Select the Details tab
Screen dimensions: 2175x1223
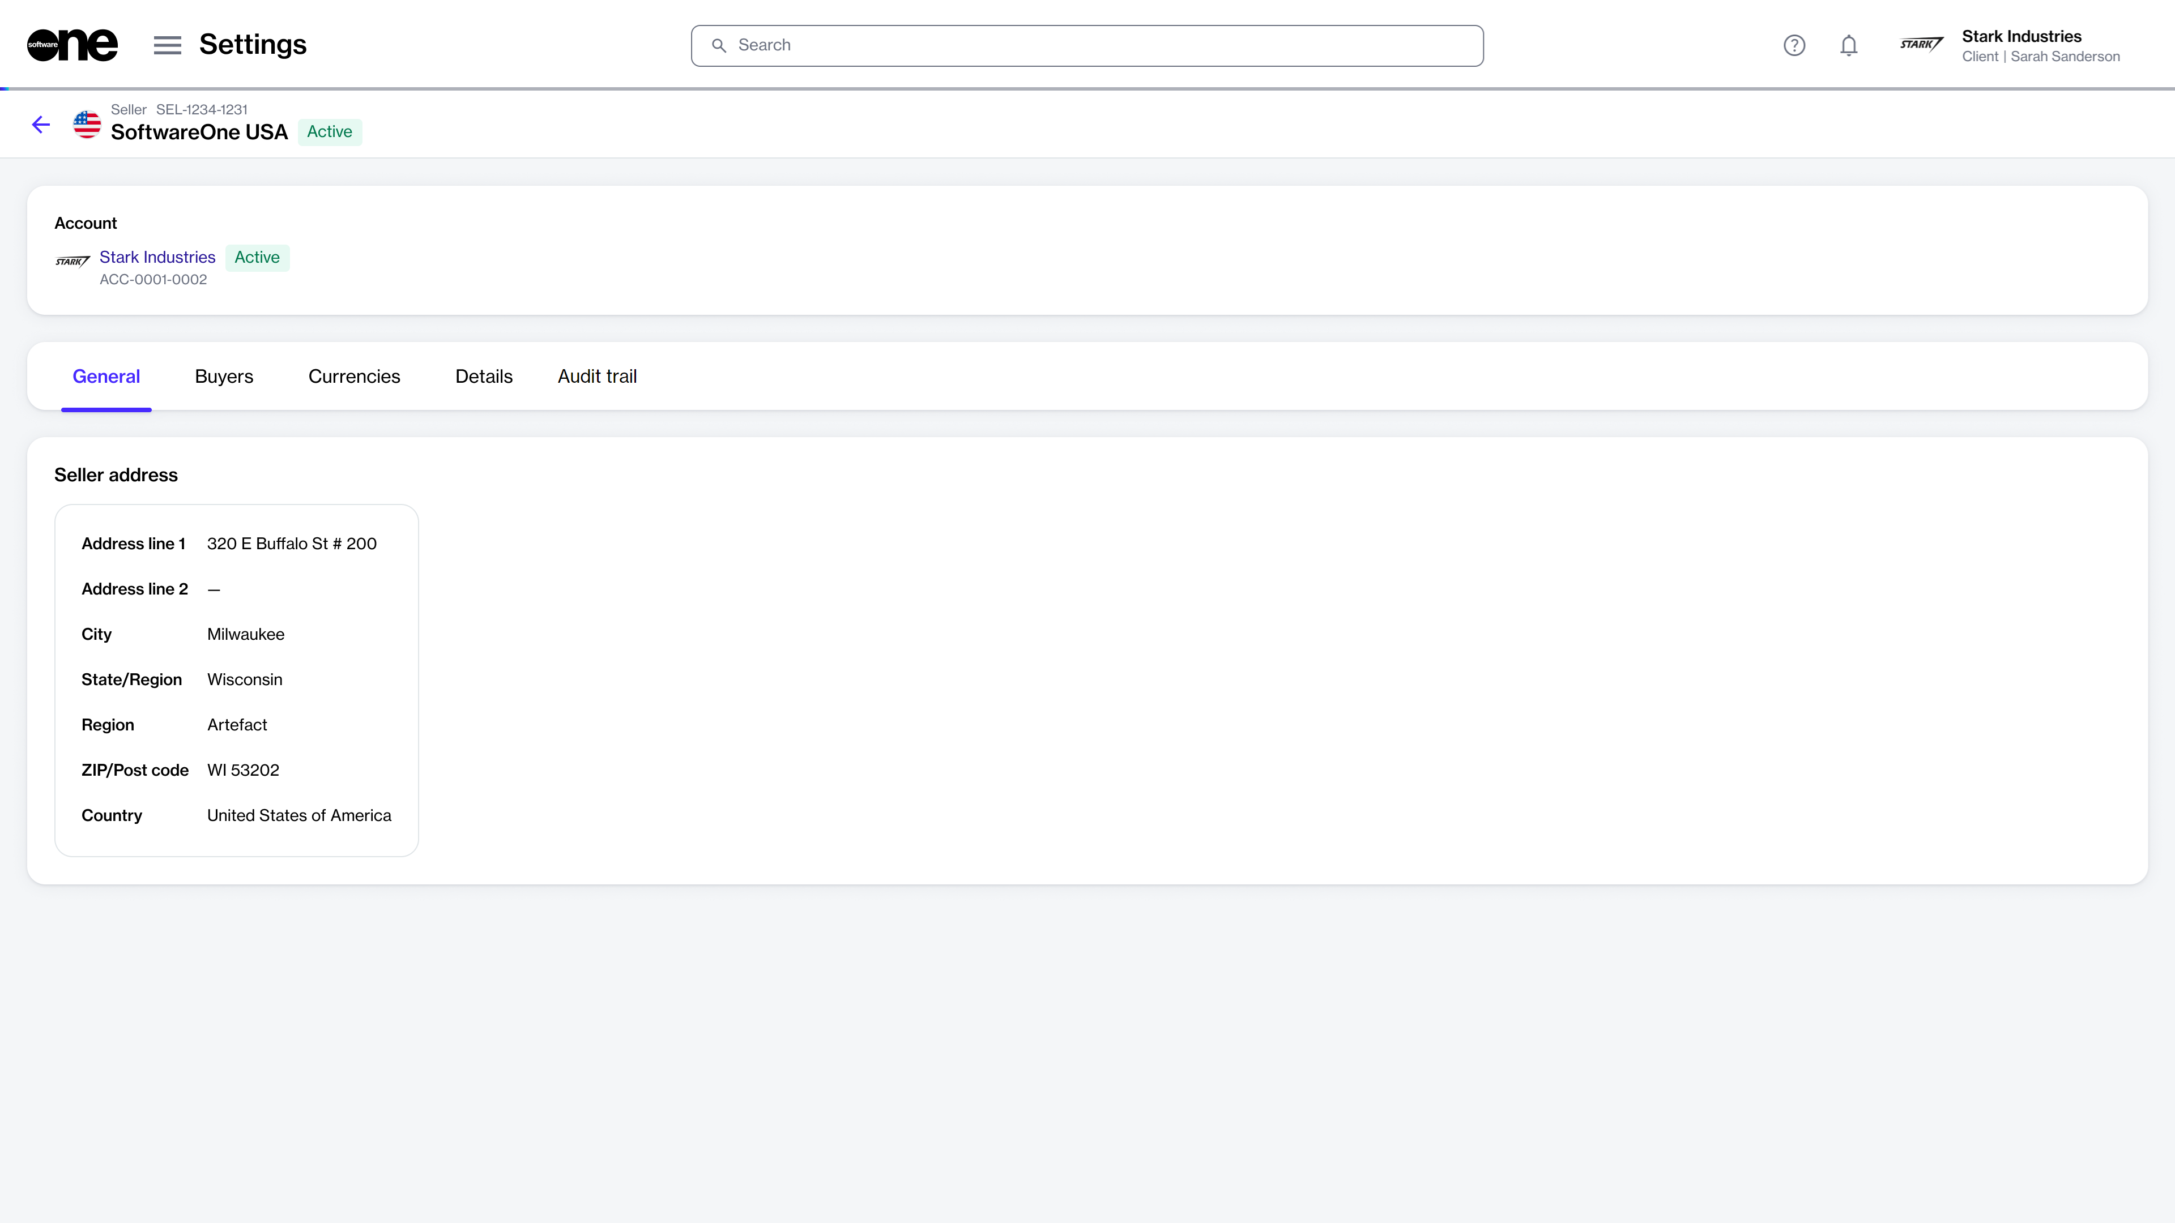pyautogui.click(x=484, y=377)
